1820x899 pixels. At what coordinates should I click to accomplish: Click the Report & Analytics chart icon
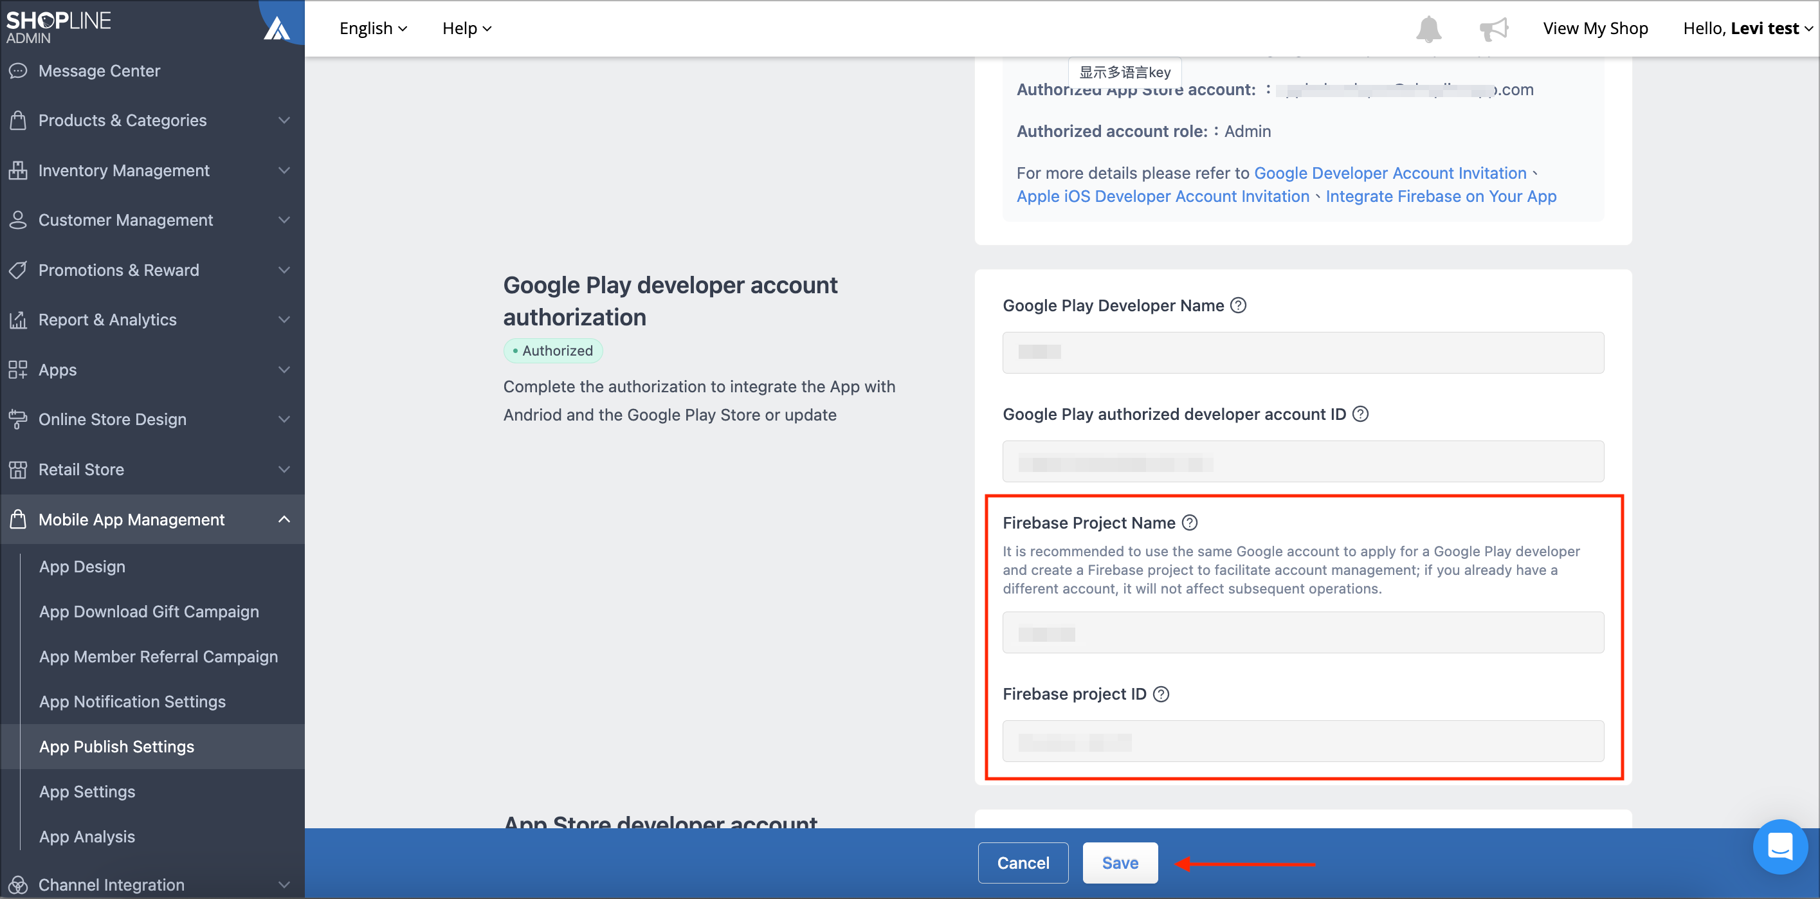click(19, 320)
